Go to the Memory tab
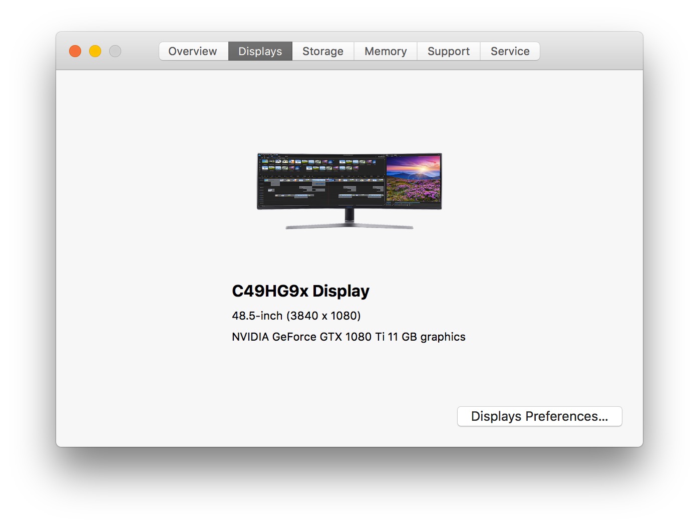Screen dimensions: 699x527 pos(386,51)
